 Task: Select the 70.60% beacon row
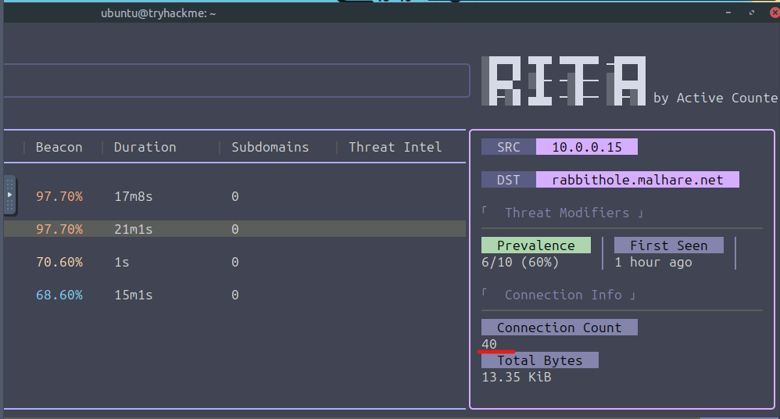pos(234,262)
